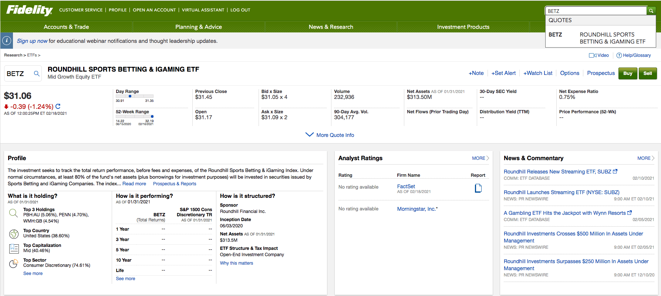Viewport: 661px width, 296px height.
Task: Click the red down arrow next to price change
Action: pos(6,107)
